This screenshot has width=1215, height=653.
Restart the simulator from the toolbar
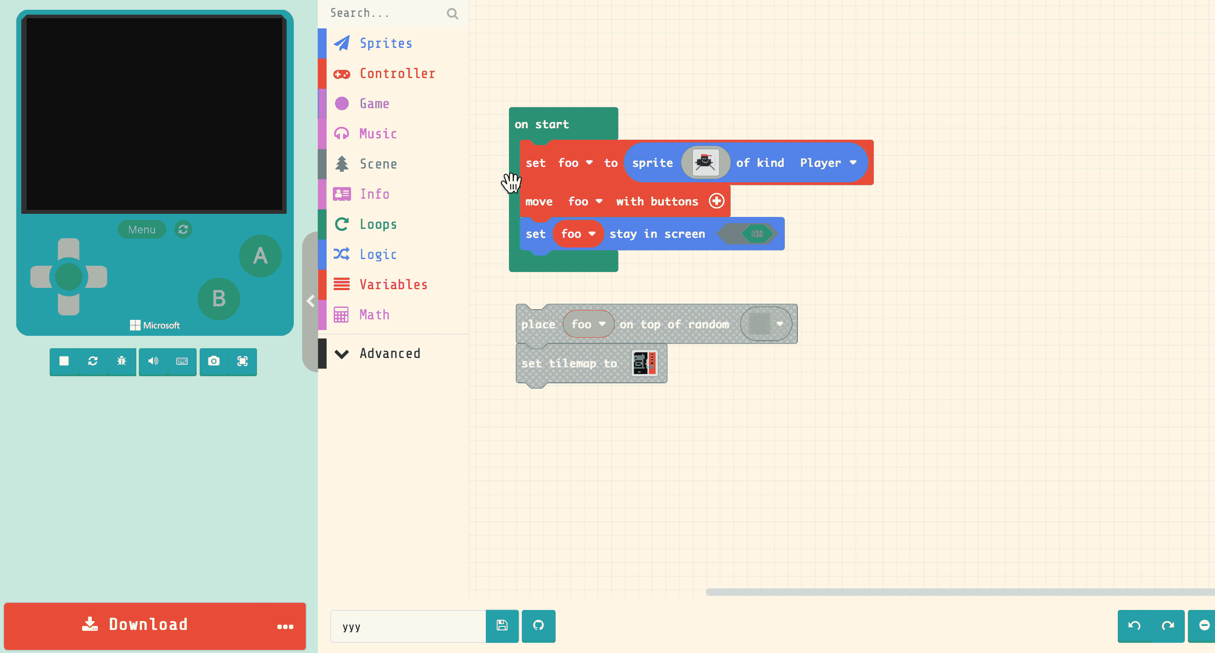tap(93, 361)
